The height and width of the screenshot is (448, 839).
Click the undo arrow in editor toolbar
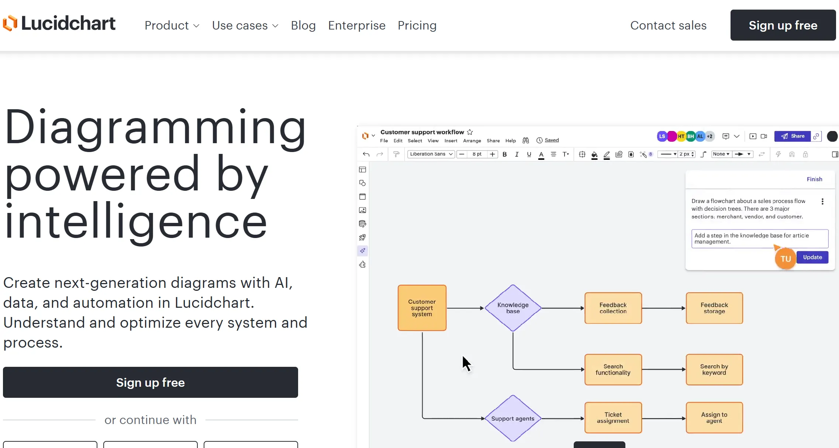[x=366, y=154]
